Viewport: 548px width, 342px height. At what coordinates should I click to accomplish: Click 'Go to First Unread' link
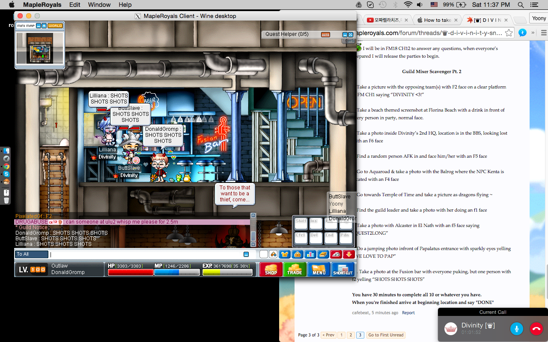[x=386, y=335]
